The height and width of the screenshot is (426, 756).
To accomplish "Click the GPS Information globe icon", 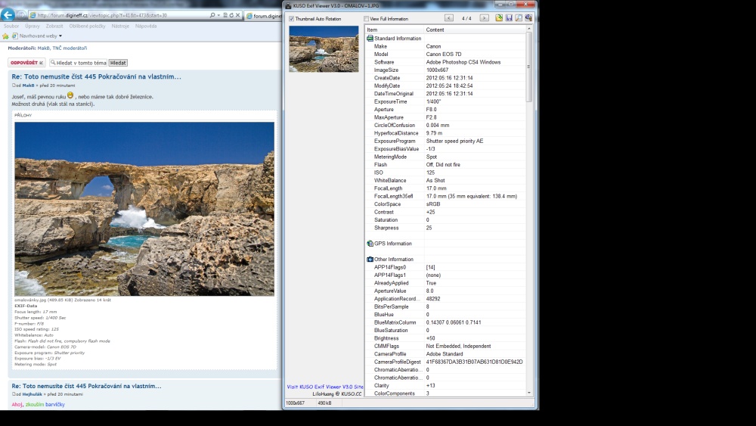I will 370,244.
